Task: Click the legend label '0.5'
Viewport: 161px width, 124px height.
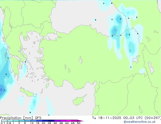Action: [9, 123]
